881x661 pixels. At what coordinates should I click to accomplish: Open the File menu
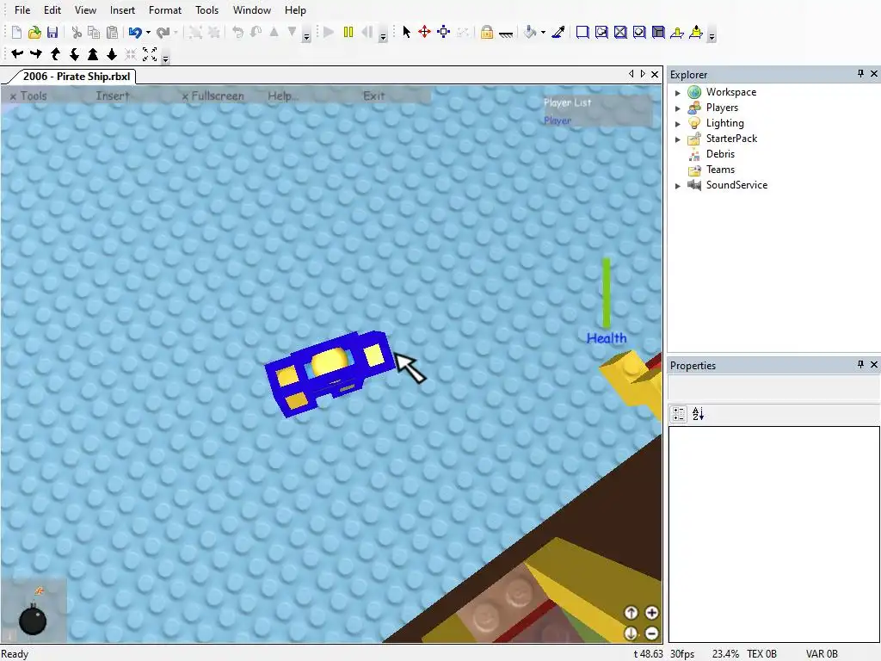(x=22, y=10)
